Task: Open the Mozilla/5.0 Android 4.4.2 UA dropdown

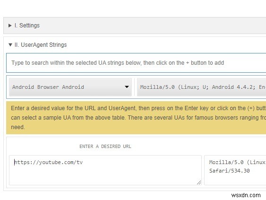Action: tap(202, 87)
